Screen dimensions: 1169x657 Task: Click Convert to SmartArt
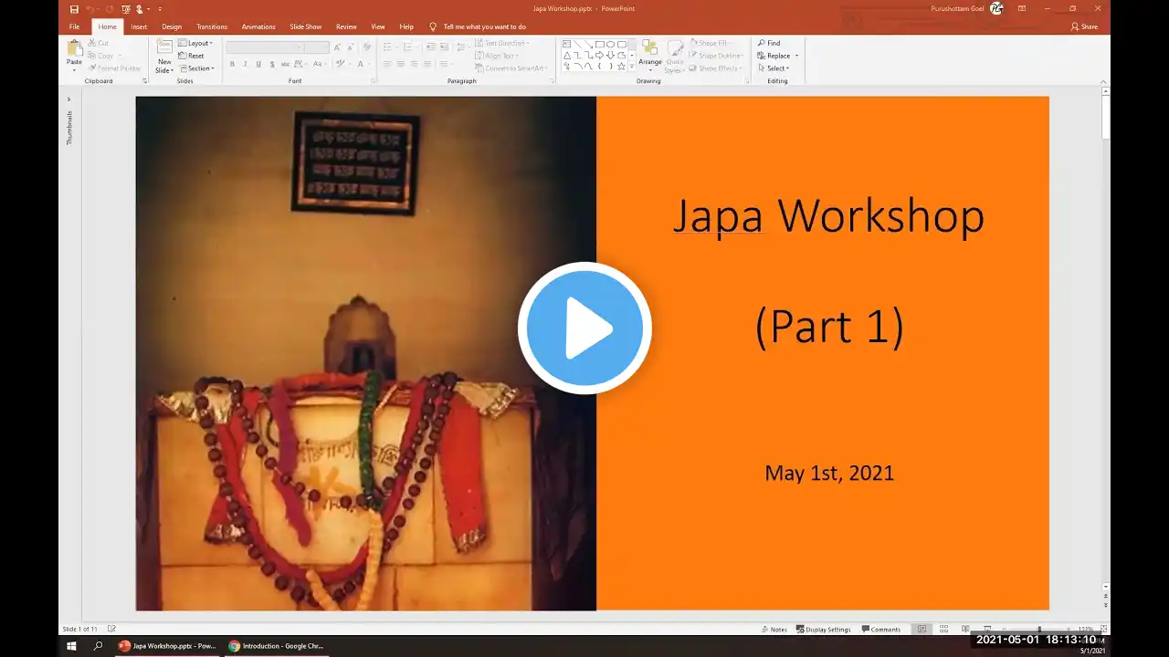(511, 68)
